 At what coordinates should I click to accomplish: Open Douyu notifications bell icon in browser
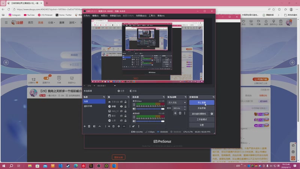click(266, 22)
